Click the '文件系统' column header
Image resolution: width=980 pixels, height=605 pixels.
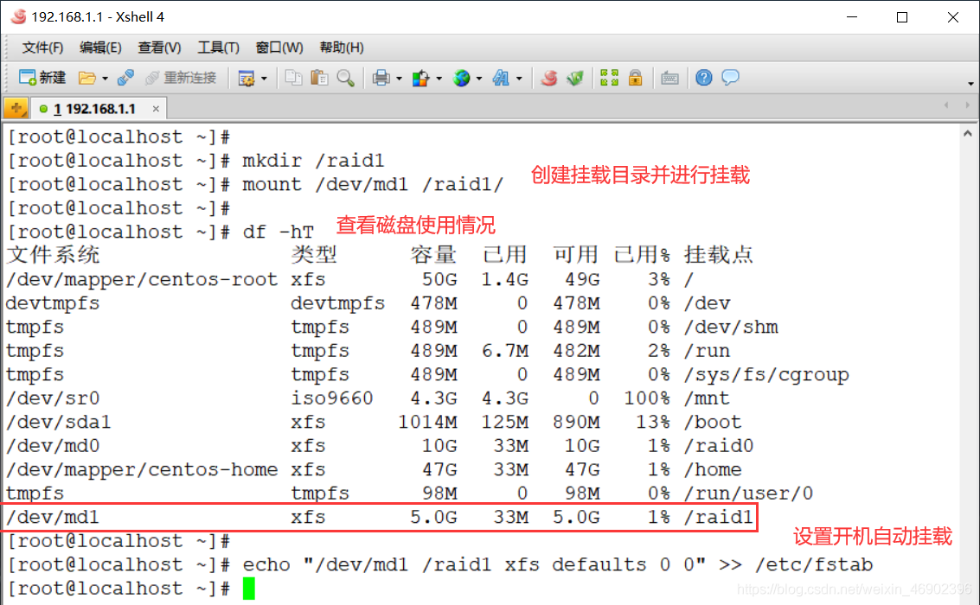tap(53, 255)
